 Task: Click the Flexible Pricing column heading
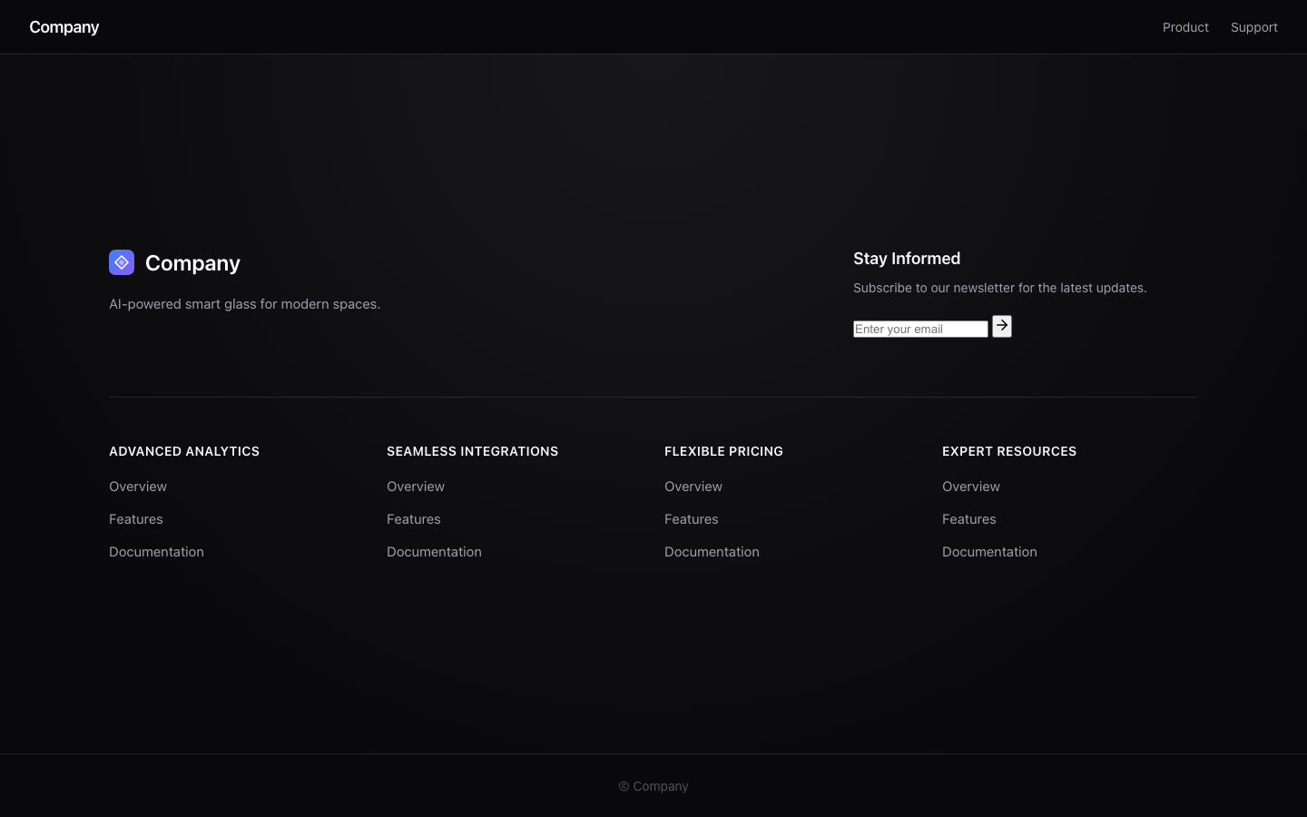coord(723,451)
